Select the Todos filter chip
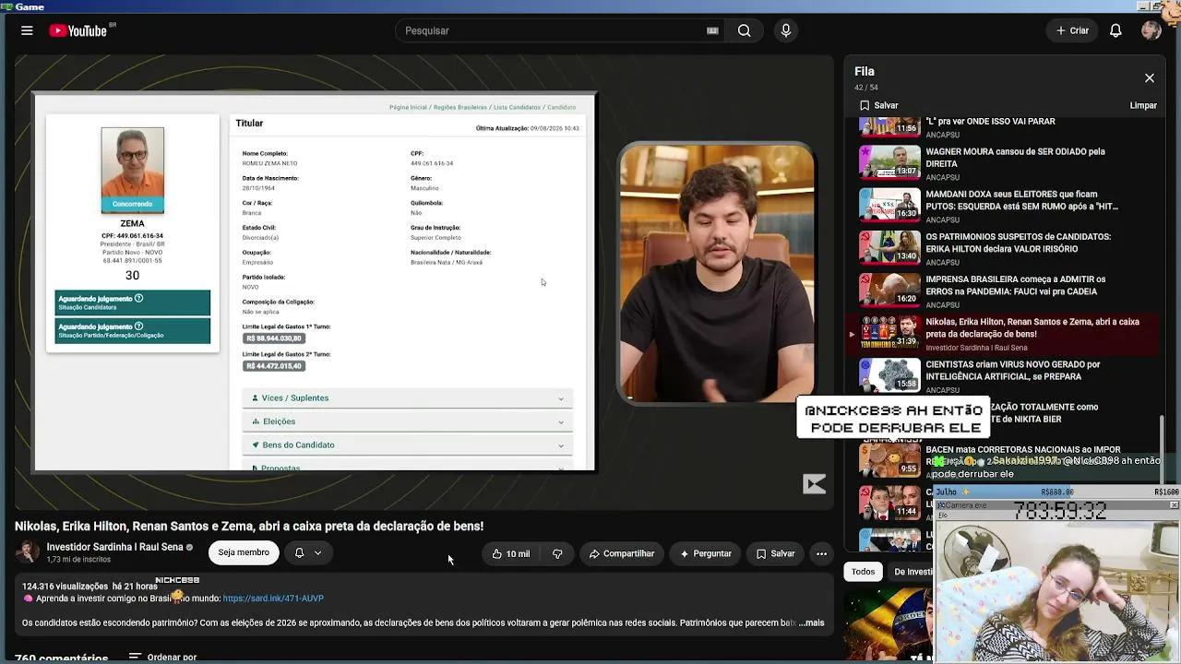The width and height of the screenshot is (1181, 664). click(864, 572)
